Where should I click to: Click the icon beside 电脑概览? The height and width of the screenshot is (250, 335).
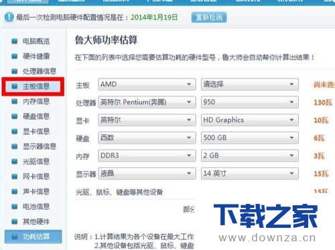coord(15,41)
